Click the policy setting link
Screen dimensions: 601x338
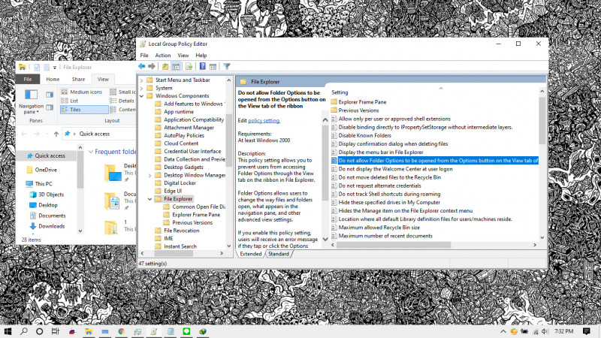coord(264,120)
